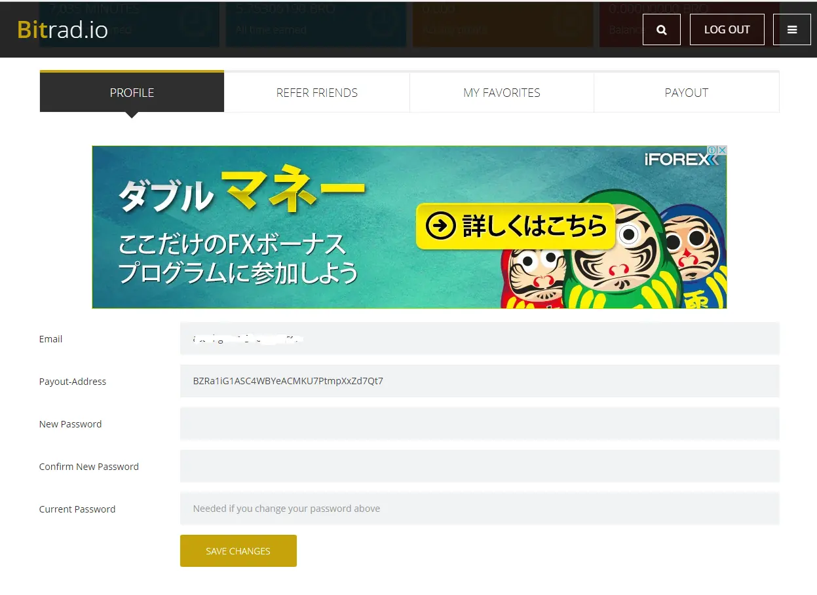Screen dimensions: 817x595
Task: Click the 'Current Password' label
Action: click(77, 509)
